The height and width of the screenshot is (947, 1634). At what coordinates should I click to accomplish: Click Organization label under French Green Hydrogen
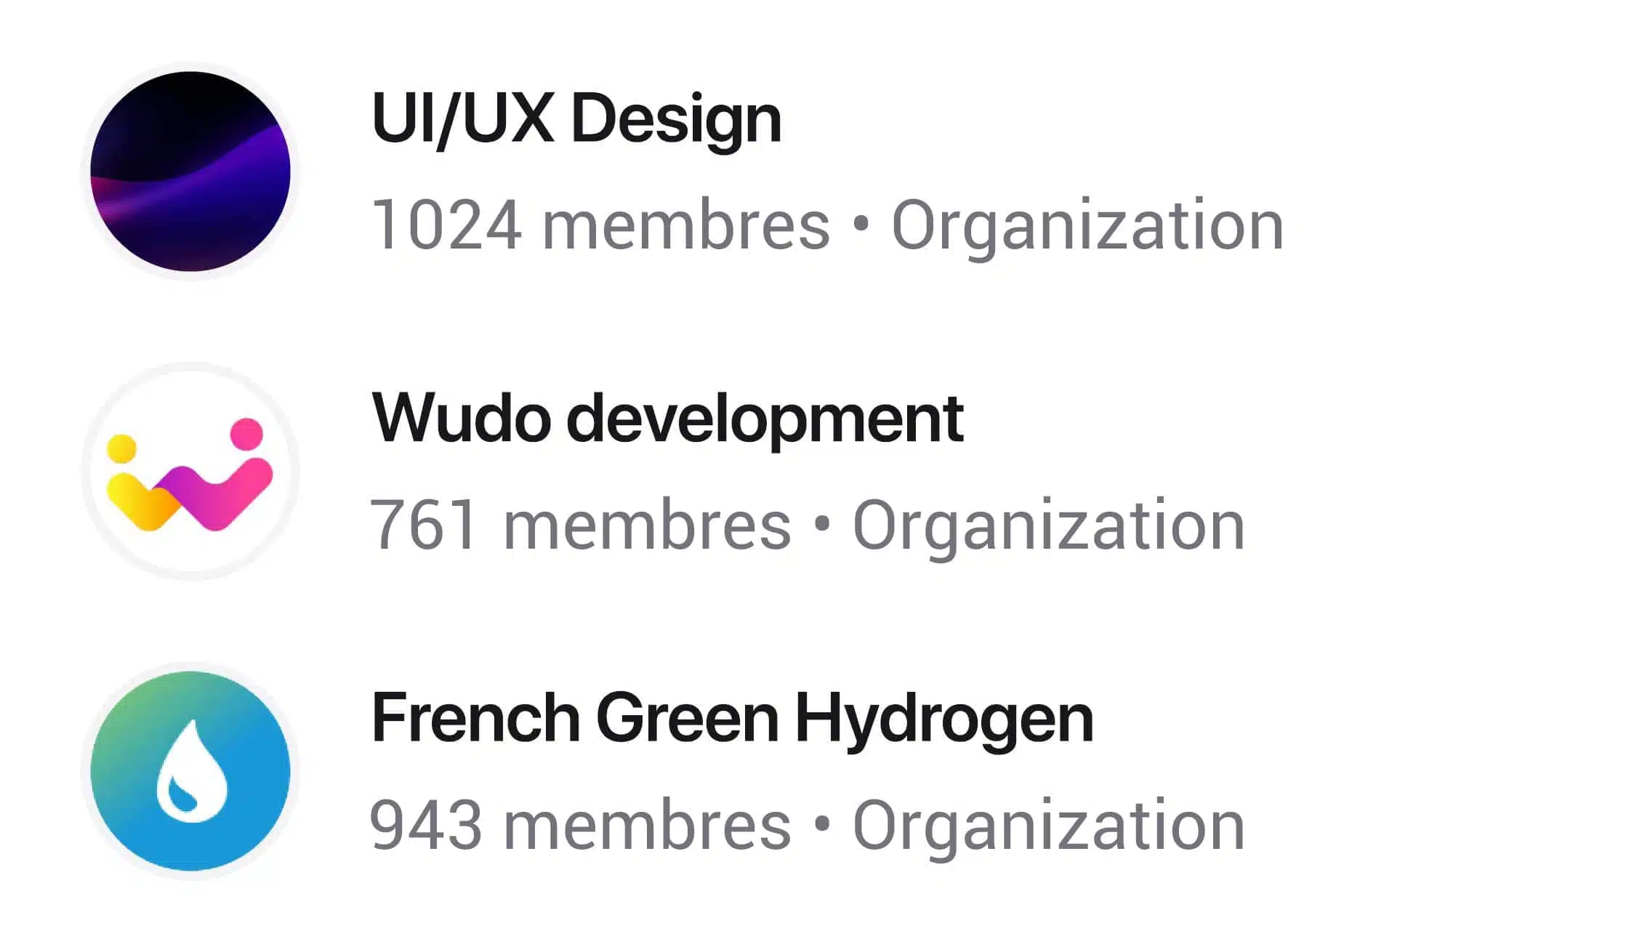1048,827
